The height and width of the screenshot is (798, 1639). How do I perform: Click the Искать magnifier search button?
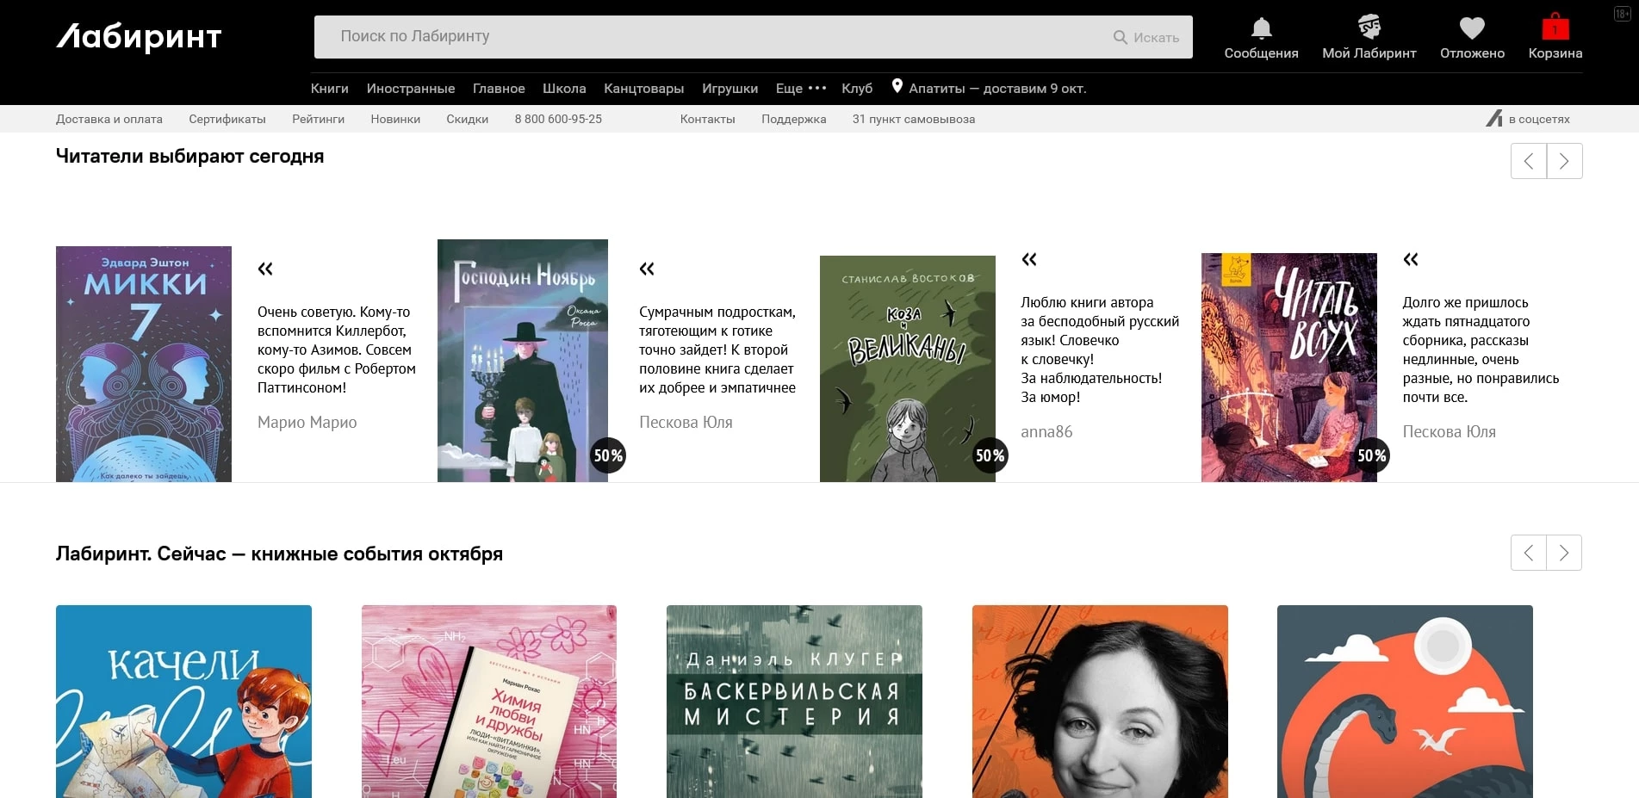(1145, 37)
